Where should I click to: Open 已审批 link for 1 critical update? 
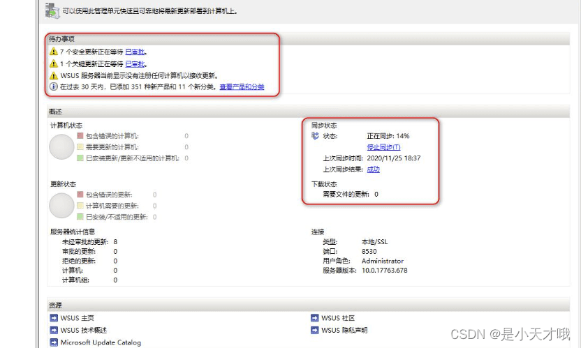click(x=135, y=64)
